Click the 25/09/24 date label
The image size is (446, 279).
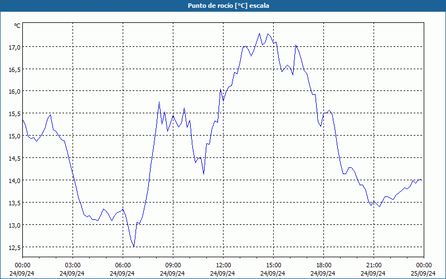(423, 273)
